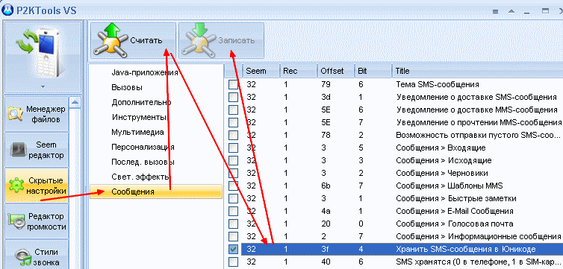Select Мультимедиа category

click(x=137, y=132)
